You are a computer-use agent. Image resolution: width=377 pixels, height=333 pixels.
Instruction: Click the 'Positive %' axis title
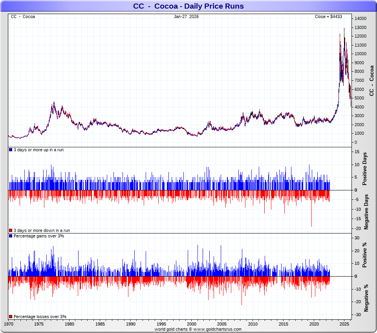tap(365, 255)
